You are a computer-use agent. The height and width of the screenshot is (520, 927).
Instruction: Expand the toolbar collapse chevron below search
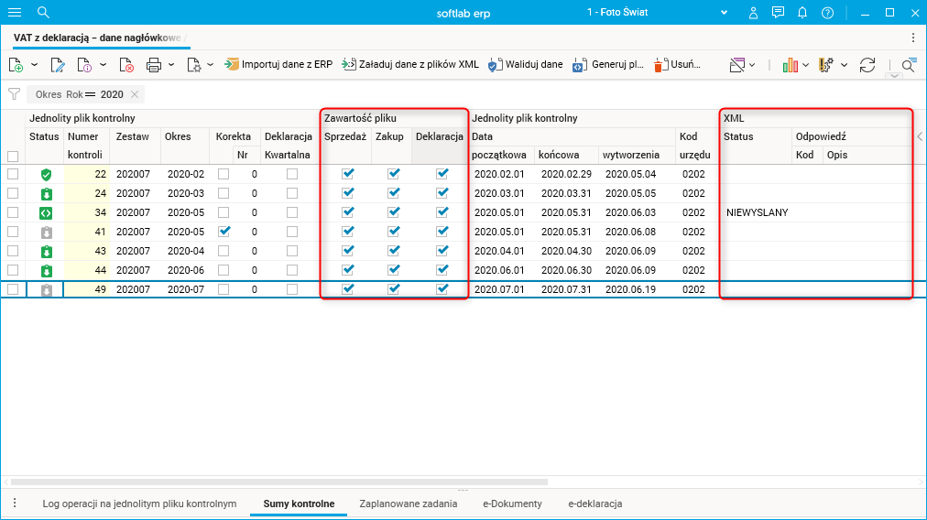point(895,76)
